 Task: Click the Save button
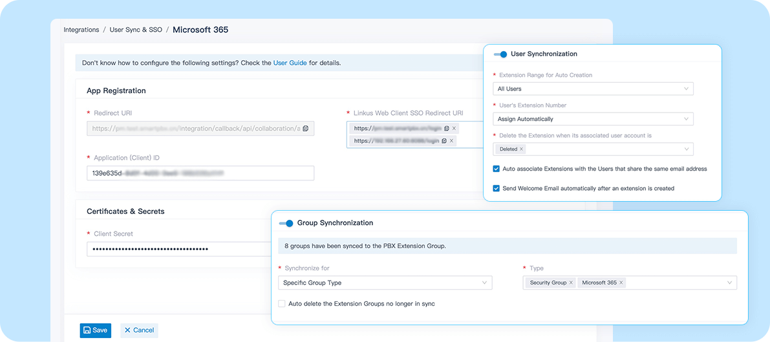tap(96, 330)
